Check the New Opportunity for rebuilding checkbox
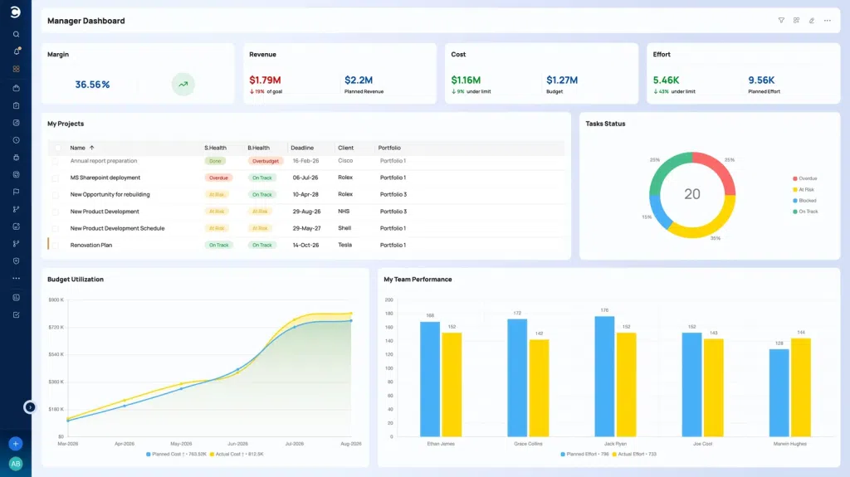The image size is (850, 477). [55, 195]
